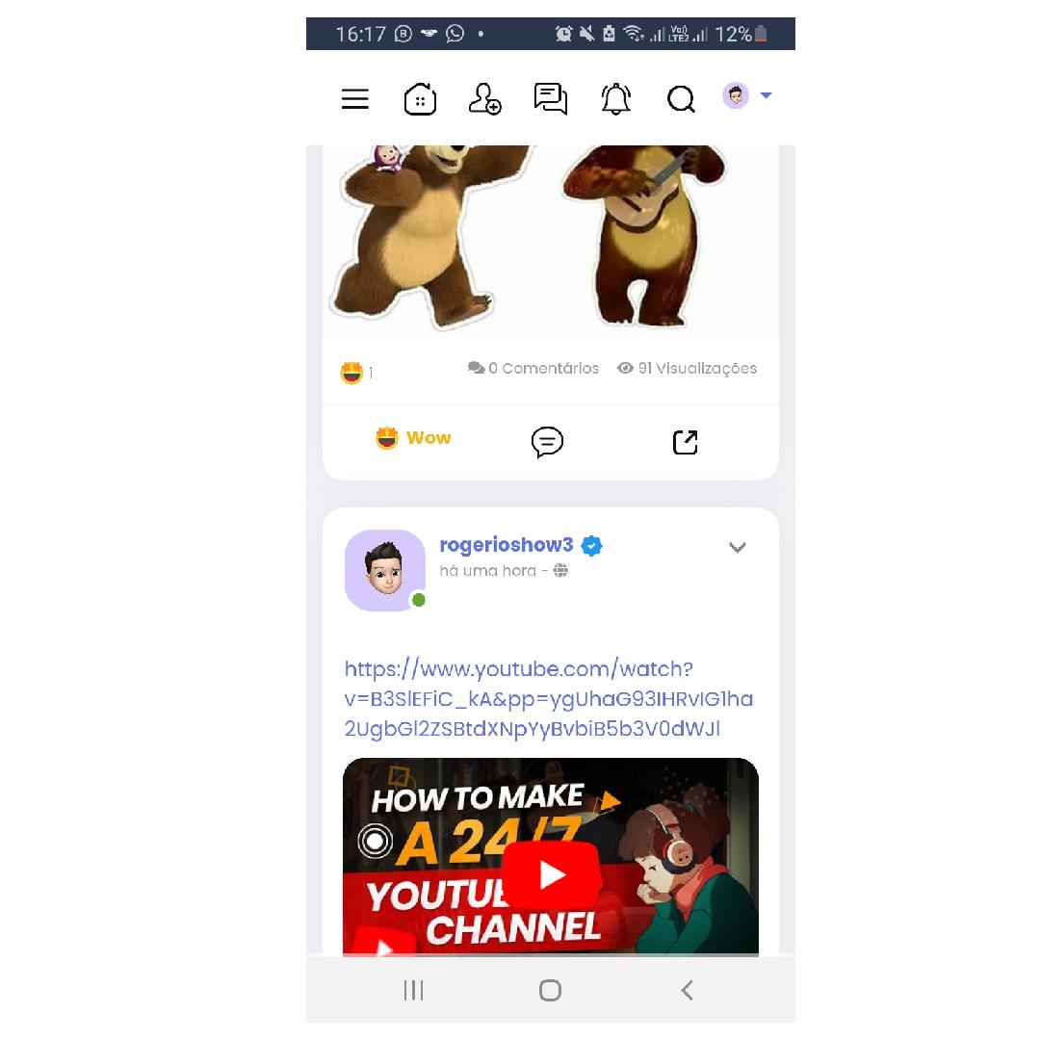This screenshot has width=1040, height=1040.
Task: Open the reaction count emoji list
Action: click(357, 373)
